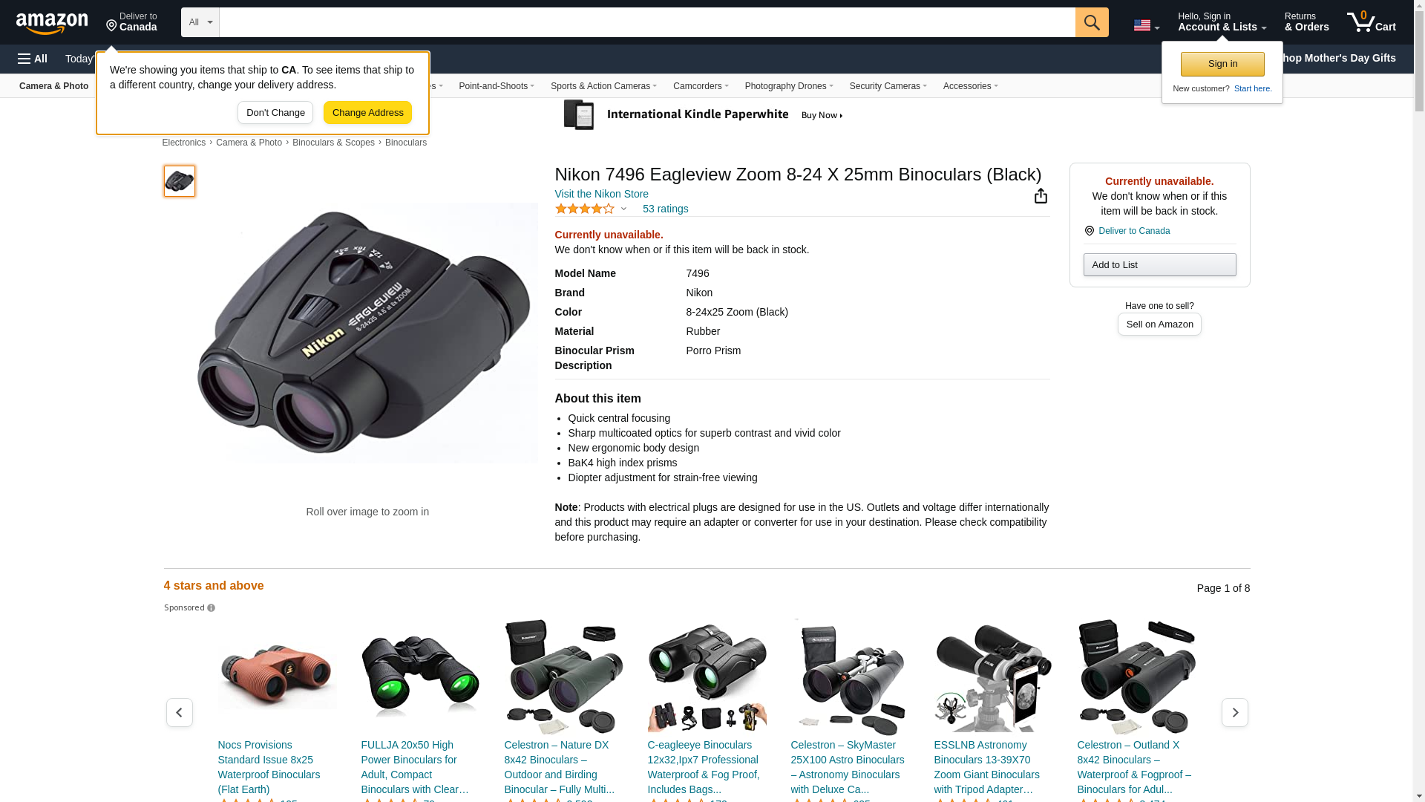
Task: Click the Sponsored info icon
Action: pos(212,608)
